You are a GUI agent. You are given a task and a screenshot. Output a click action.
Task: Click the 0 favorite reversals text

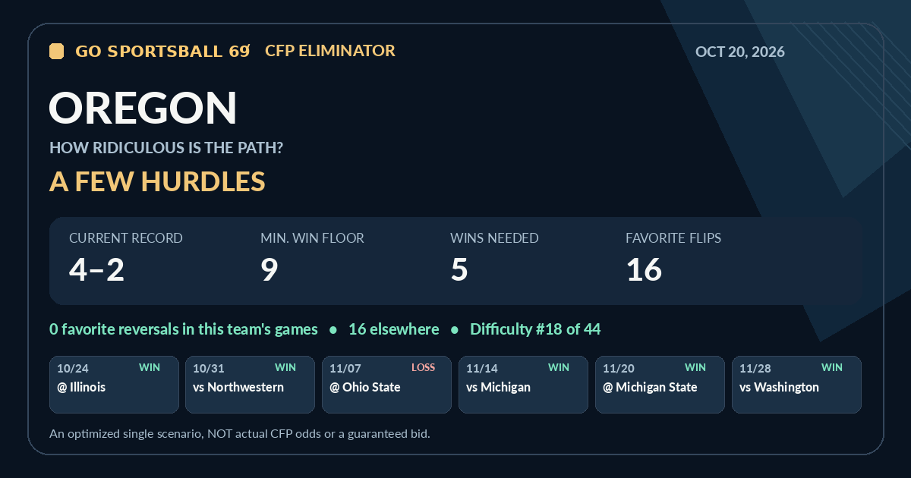(x=184, y=329)
